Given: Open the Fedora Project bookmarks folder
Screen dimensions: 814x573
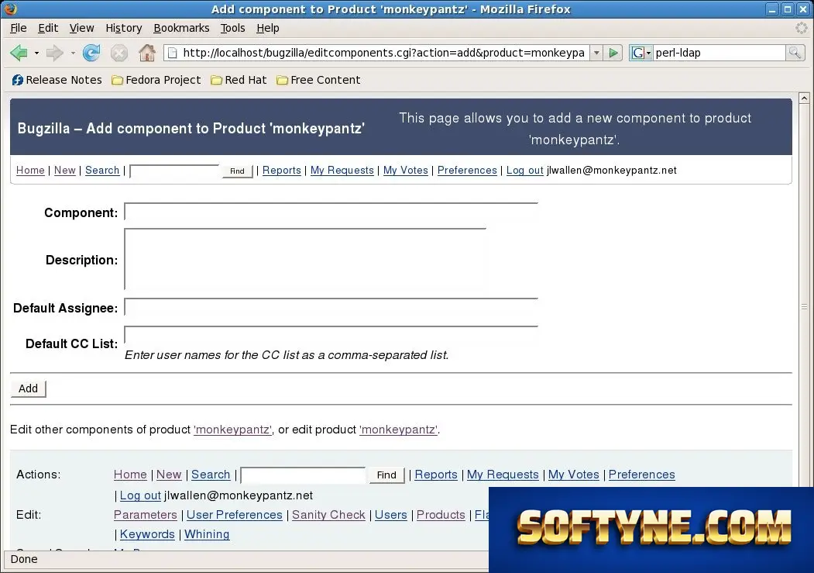Looking at the screenshot, I should tap(156, 80).
